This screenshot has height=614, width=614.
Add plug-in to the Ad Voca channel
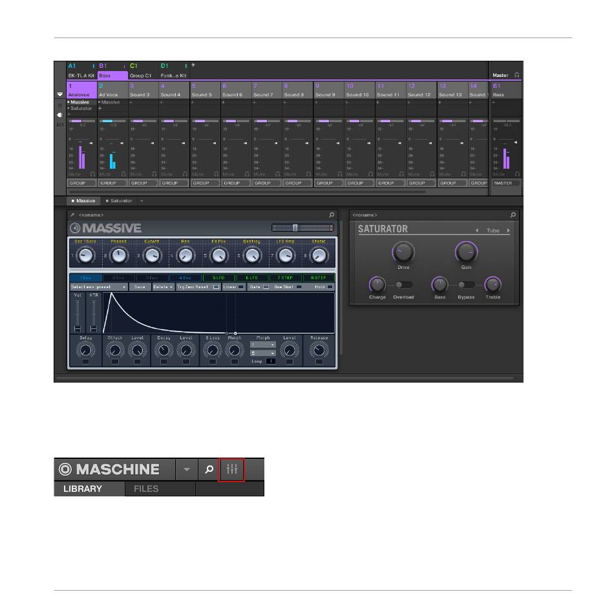[100, 108]
